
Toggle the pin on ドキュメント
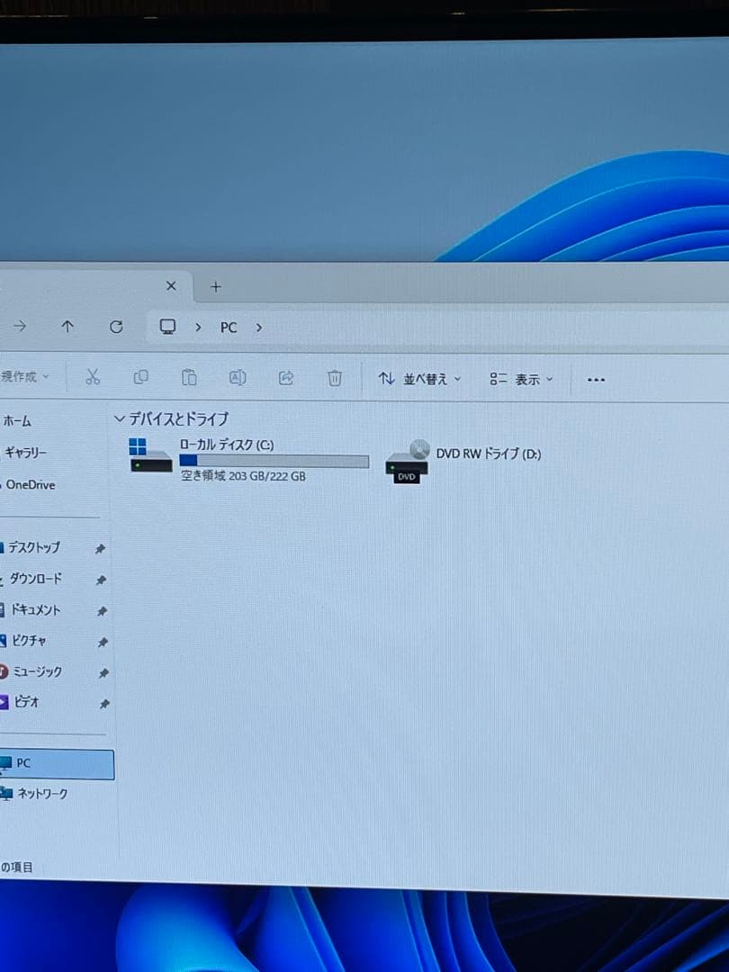point(101,610)
